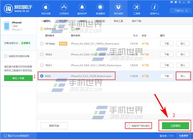193x139 pixels.
Task: Open the 教程中心 info icon
Action: tap(154, 7)
